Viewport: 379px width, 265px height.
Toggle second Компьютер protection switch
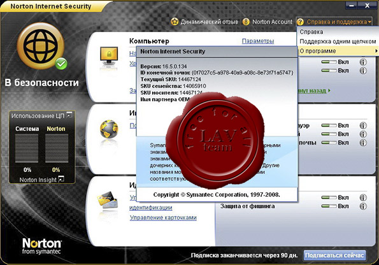pos(329,71)
